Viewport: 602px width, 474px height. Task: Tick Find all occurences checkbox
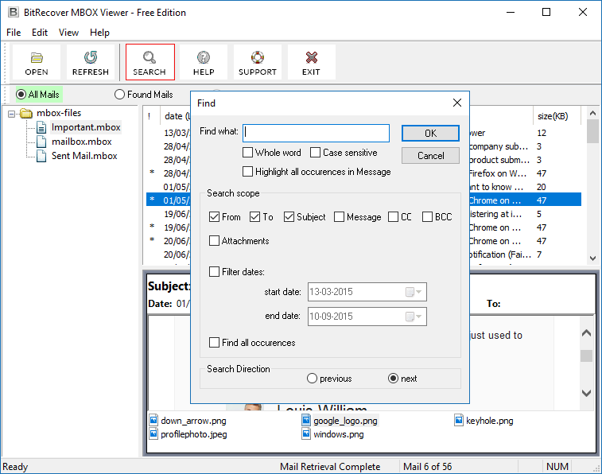(x=214, y=342)
